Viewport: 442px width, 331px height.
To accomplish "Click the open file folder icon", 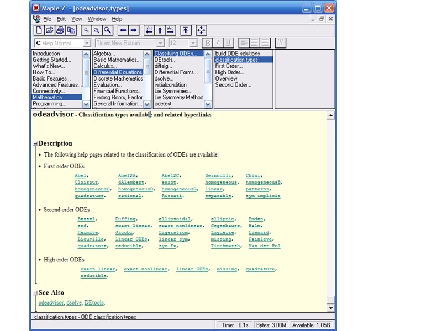I will pos(50,30).
